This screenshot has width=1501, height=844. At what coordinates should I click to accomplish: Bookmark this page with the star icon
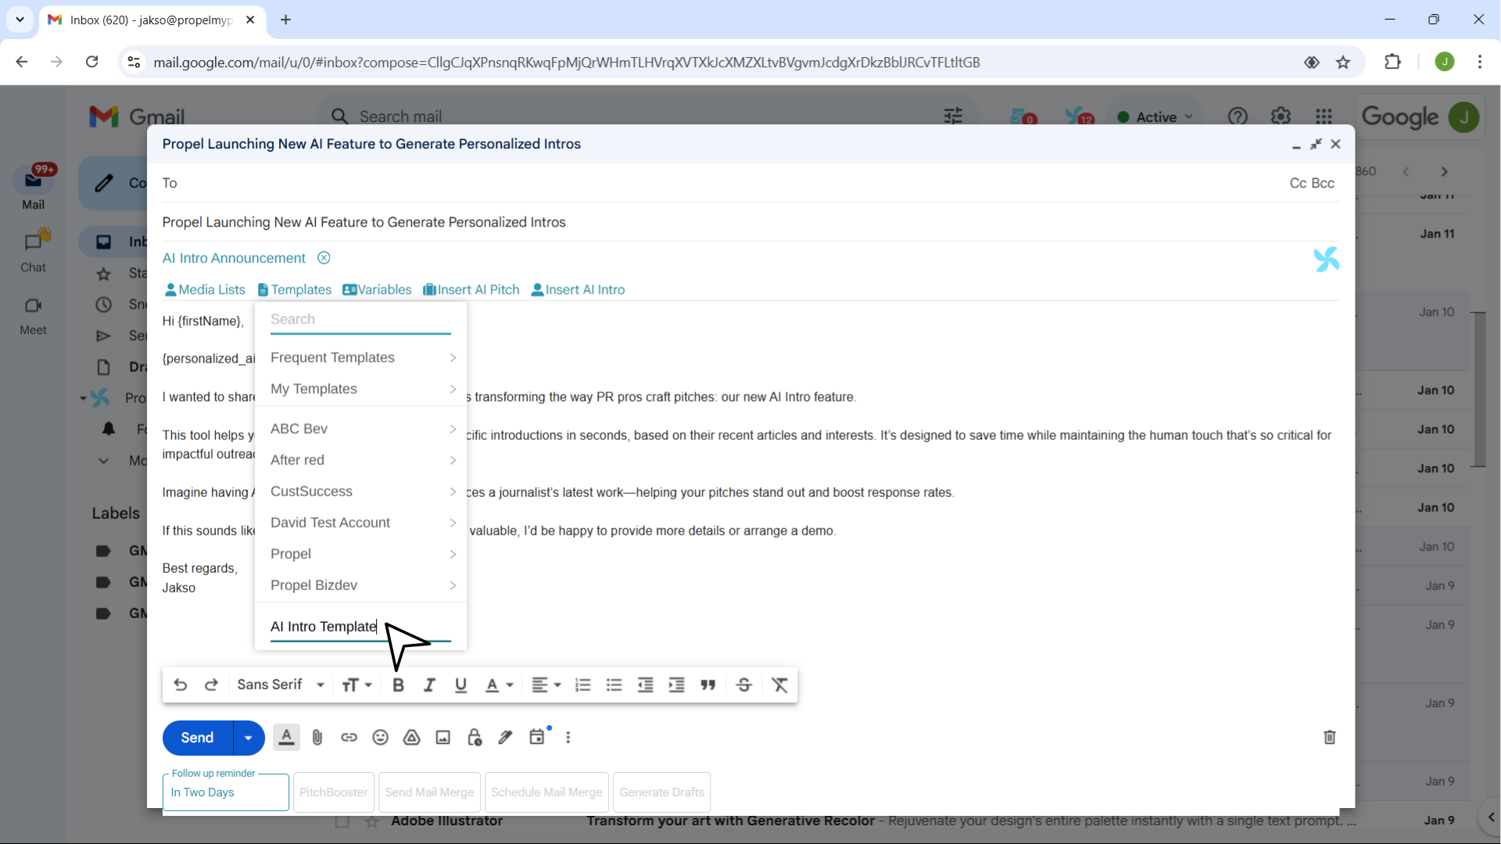point(1343,63)
